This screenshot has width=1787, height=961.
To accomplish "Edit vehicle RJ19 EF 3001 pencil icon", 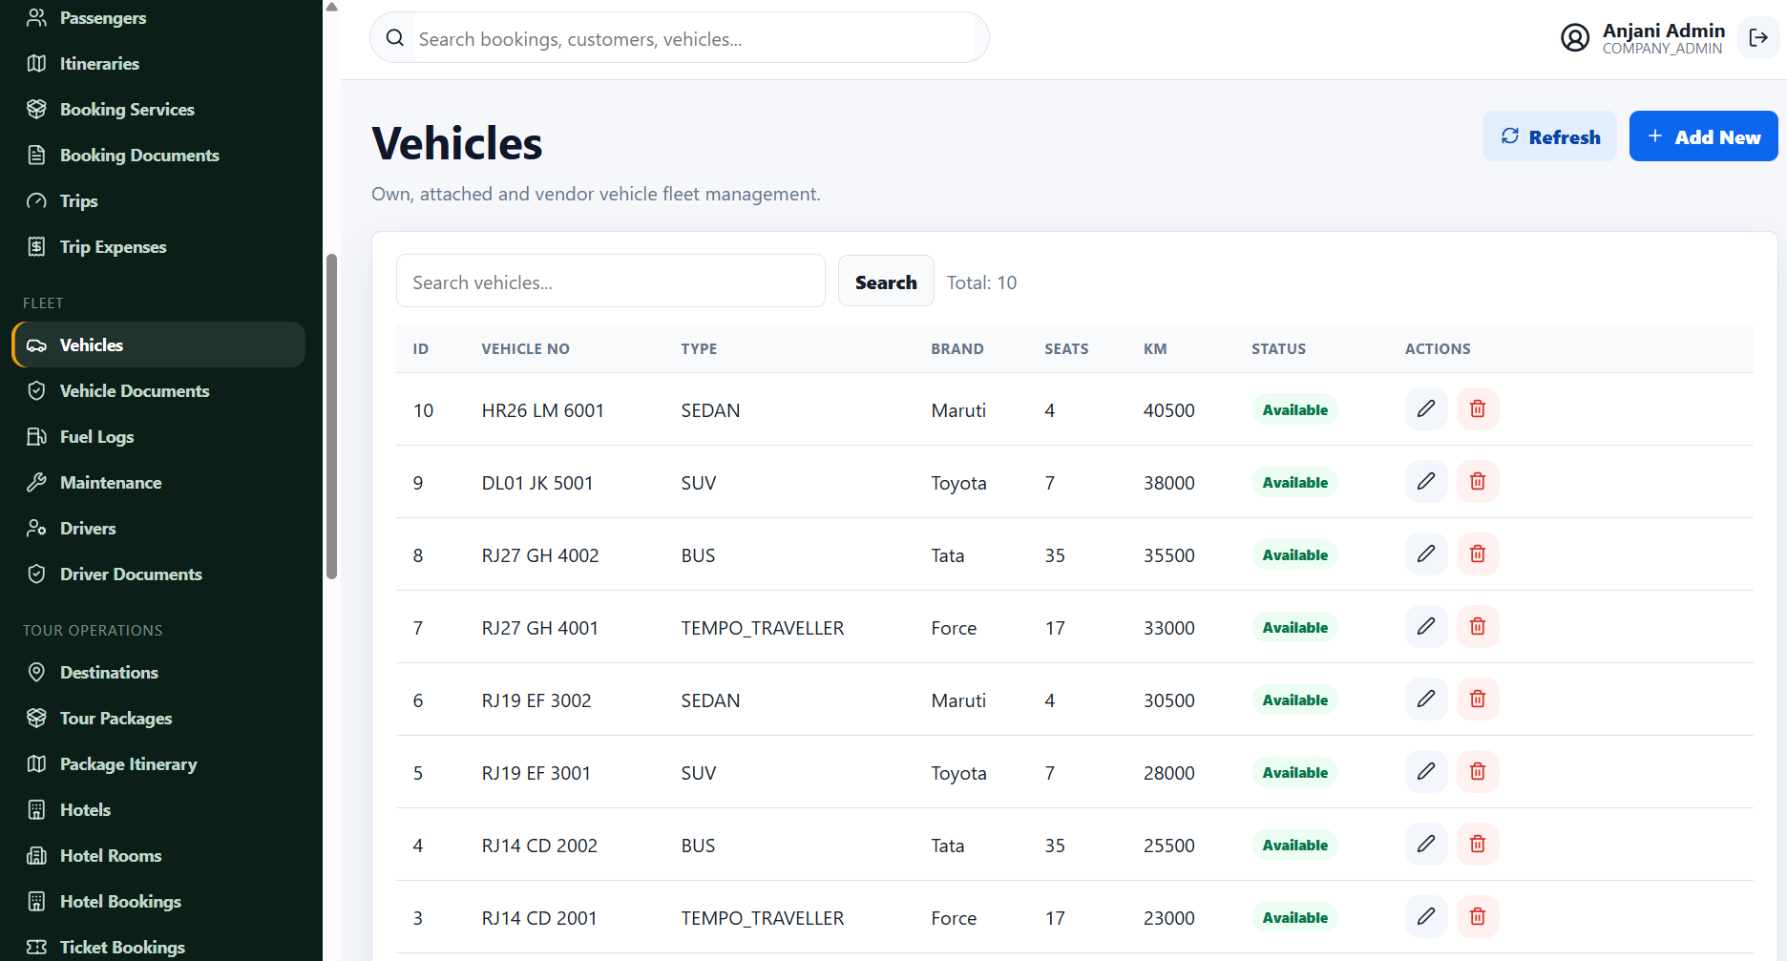I will tap(1426, 772).
